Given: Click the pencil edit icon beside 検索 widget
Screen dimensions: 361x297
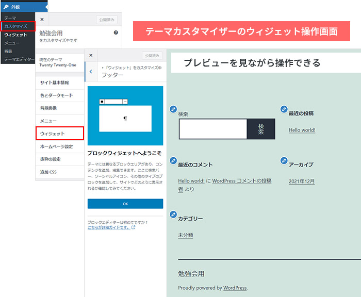Looking at the screenshot, I should click(173, 109).
